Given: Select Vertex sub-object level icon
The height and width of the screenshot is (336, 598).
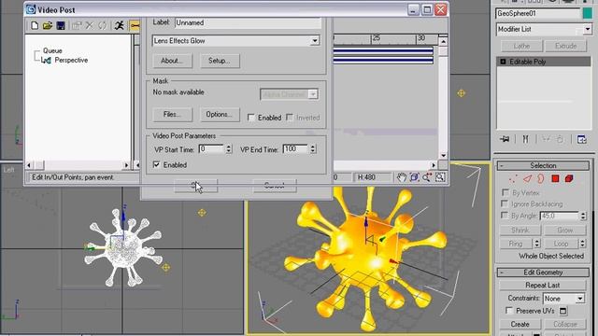Looking at the screenshot, I should [513, 178].
